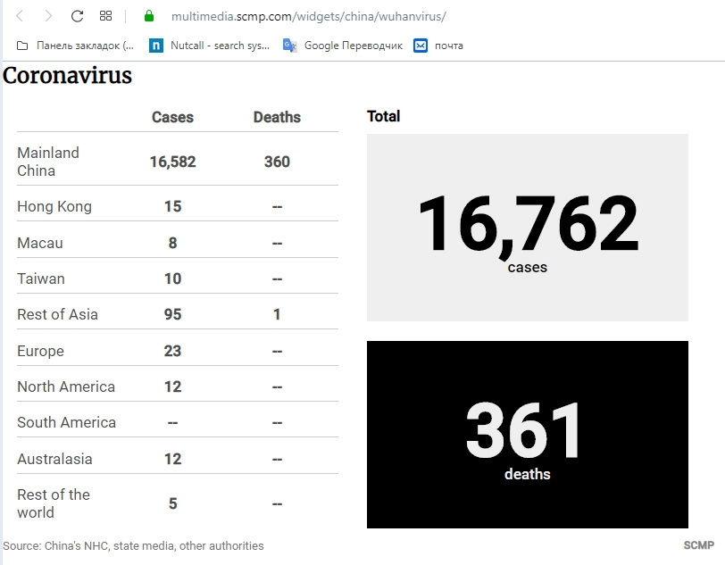The height and width of the screenshot is (565, 725).
Task: Click the Nutcall bookmark icon
Action: [156, 46]
